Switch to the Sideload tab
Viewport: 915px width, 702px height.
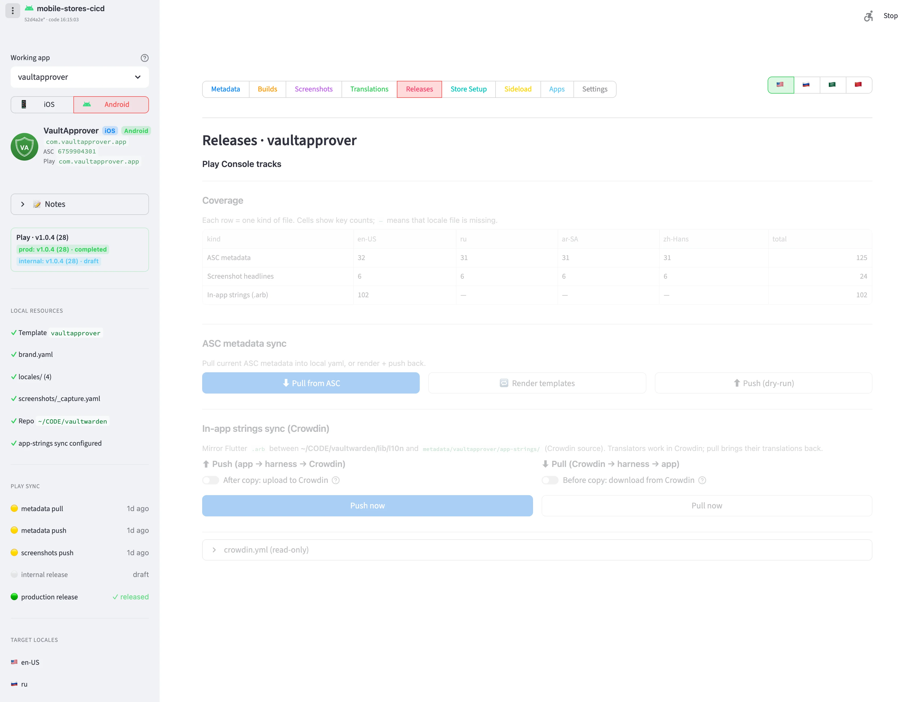pyautogui.click(x=518, y=89)
